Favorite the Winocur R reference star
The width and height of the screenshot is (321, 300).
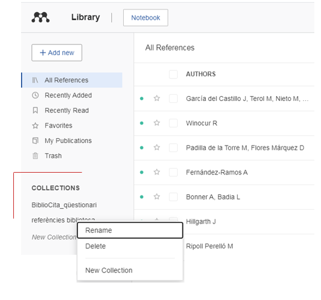(157, 123)
